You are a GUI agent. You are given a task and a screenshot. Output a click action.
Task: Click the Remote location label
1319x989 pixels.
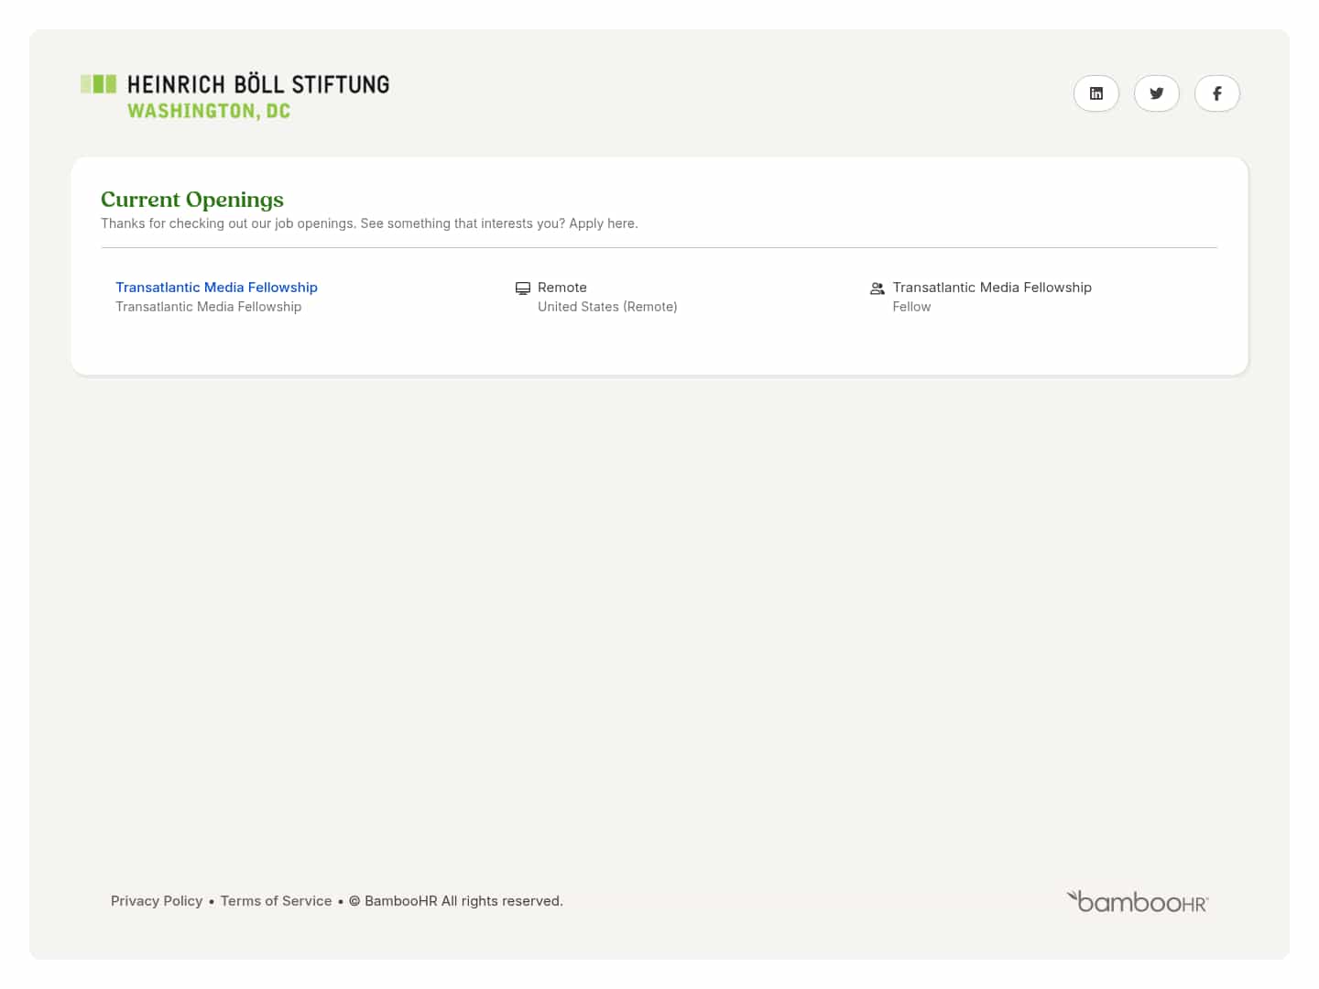562,288
